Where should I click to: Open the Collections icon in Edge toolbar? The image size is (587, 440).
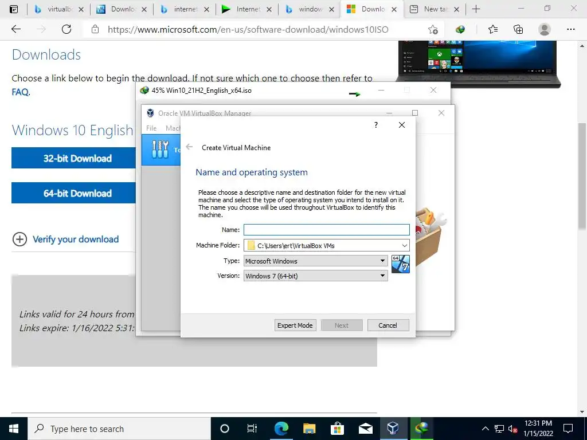pyautogui.click(x=518, y=30)
